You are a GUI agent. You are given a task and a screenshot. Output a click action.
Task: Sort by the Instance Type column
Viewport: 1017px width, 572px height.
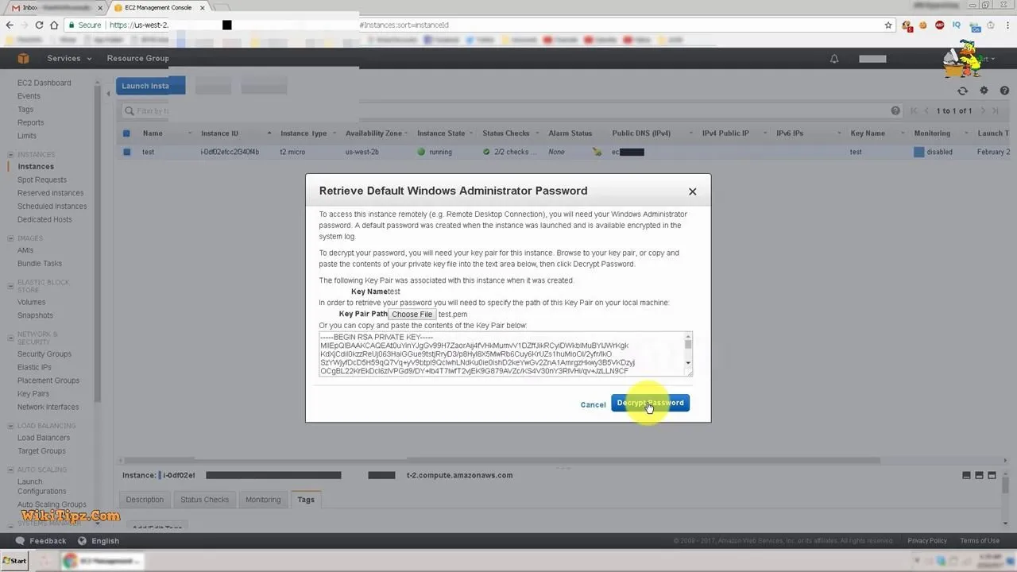pyautogui.click(x=304, y=133)
